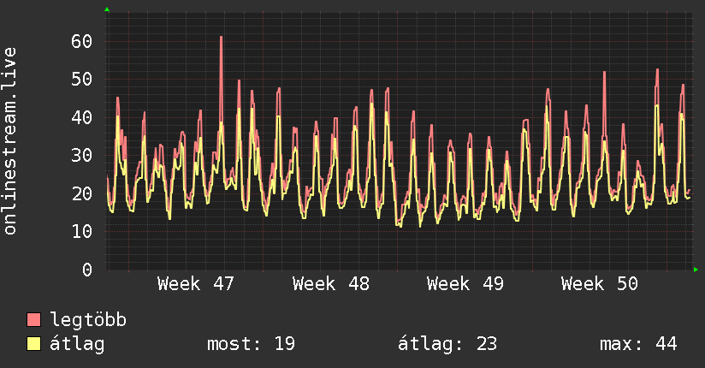The width and height of the screenshot is (705, 368).
Task: Click the y-axis value 0
Action: point(87,270)
